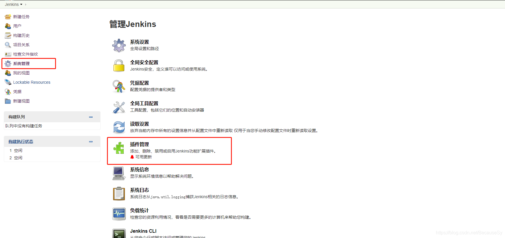505x238 pixels.
Task: Select 系统管理 in the sidebar
Action: pyautogui.click(x=21, y=64)
